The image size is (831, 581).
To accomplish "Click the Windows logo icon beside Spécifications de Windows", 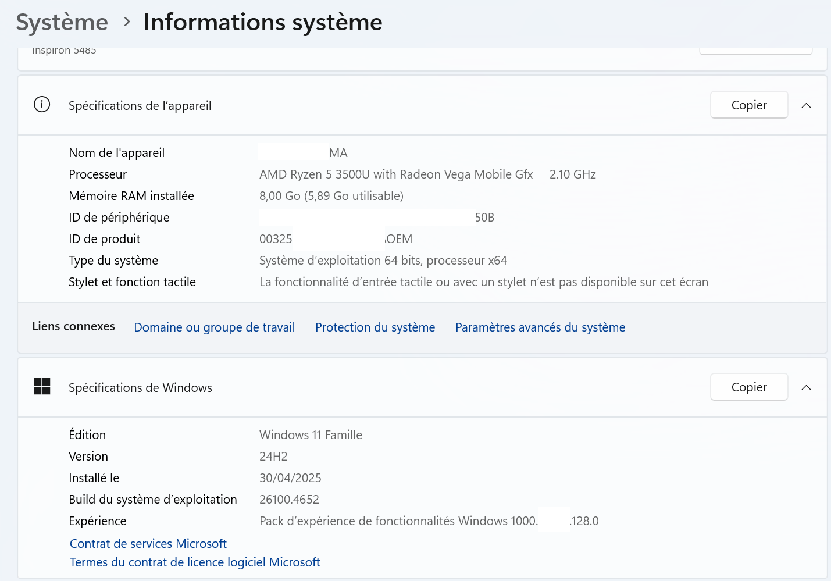I will coord(42,386).
